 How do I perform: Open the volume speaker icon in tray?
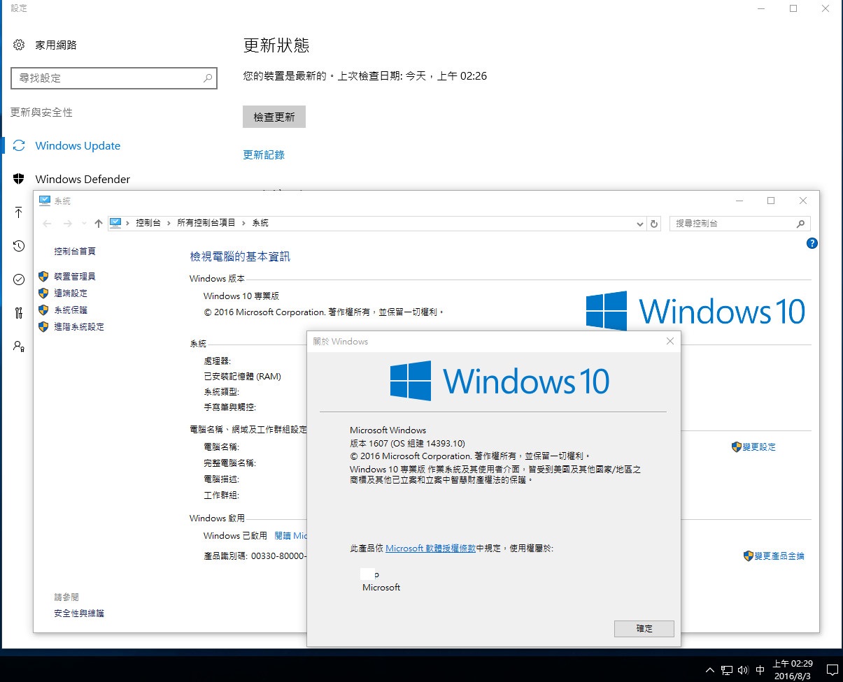(x=743, y=669)
